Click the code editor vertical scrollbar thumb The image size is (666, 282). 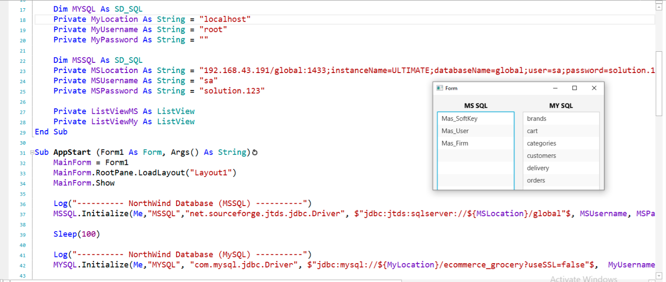[x=659, y=83]
